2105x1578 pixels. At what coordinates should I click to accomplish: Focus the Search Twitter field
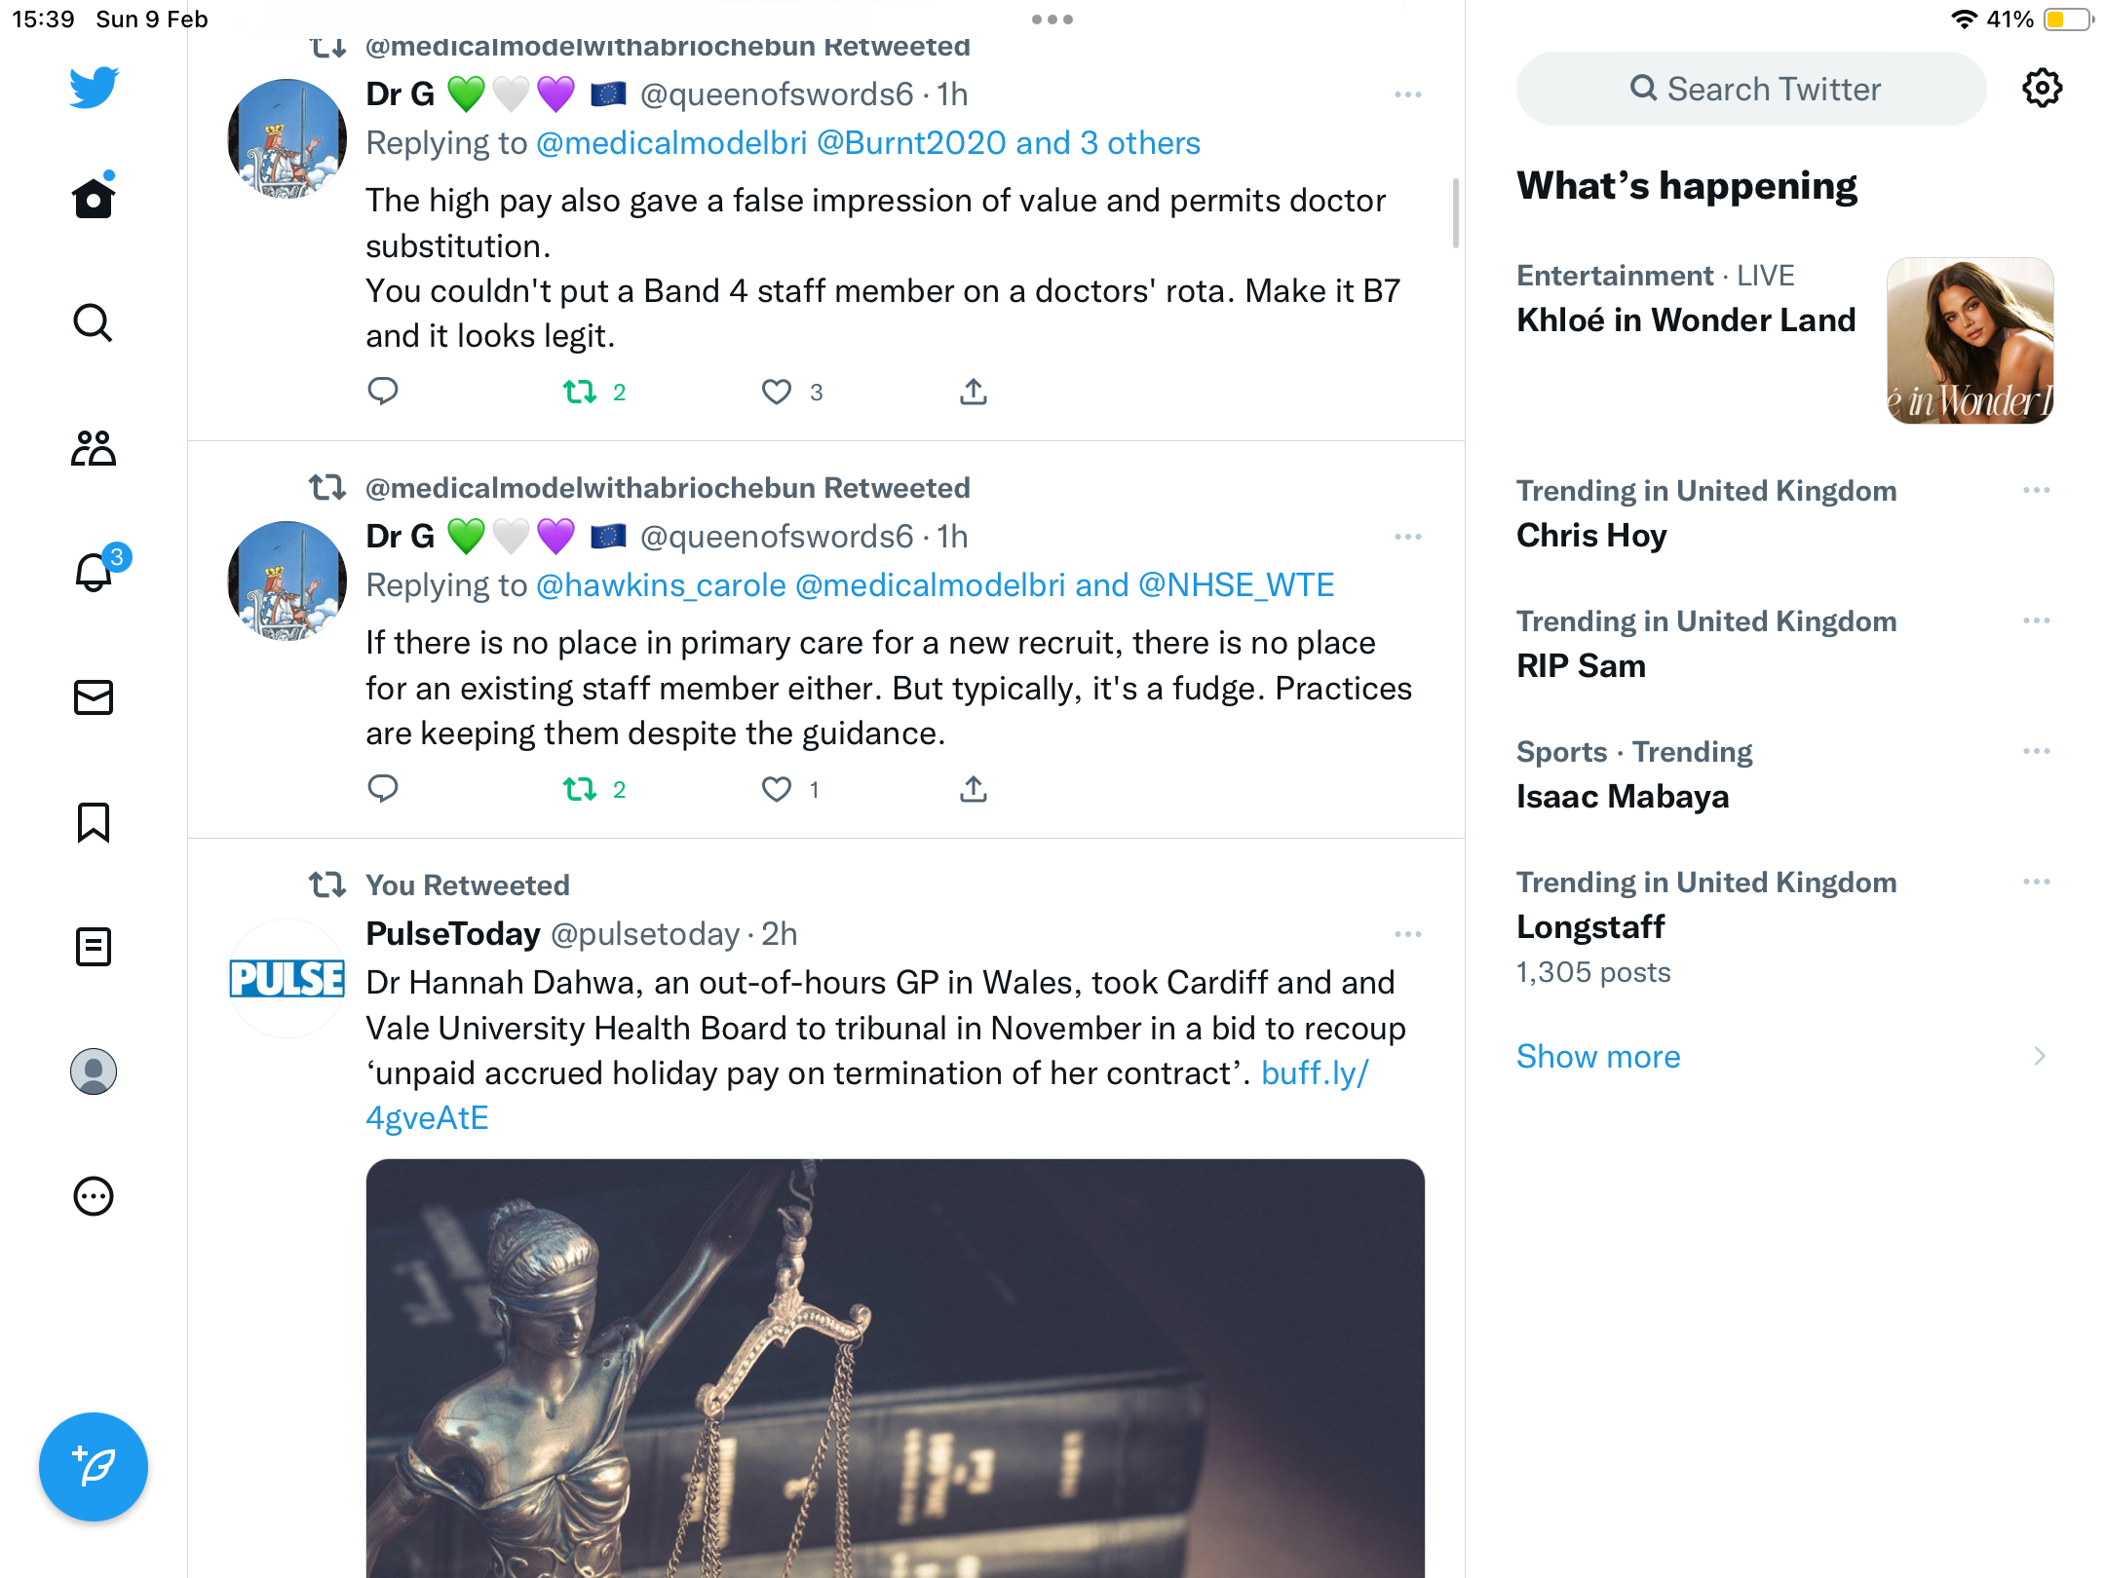pos(1751,89)
